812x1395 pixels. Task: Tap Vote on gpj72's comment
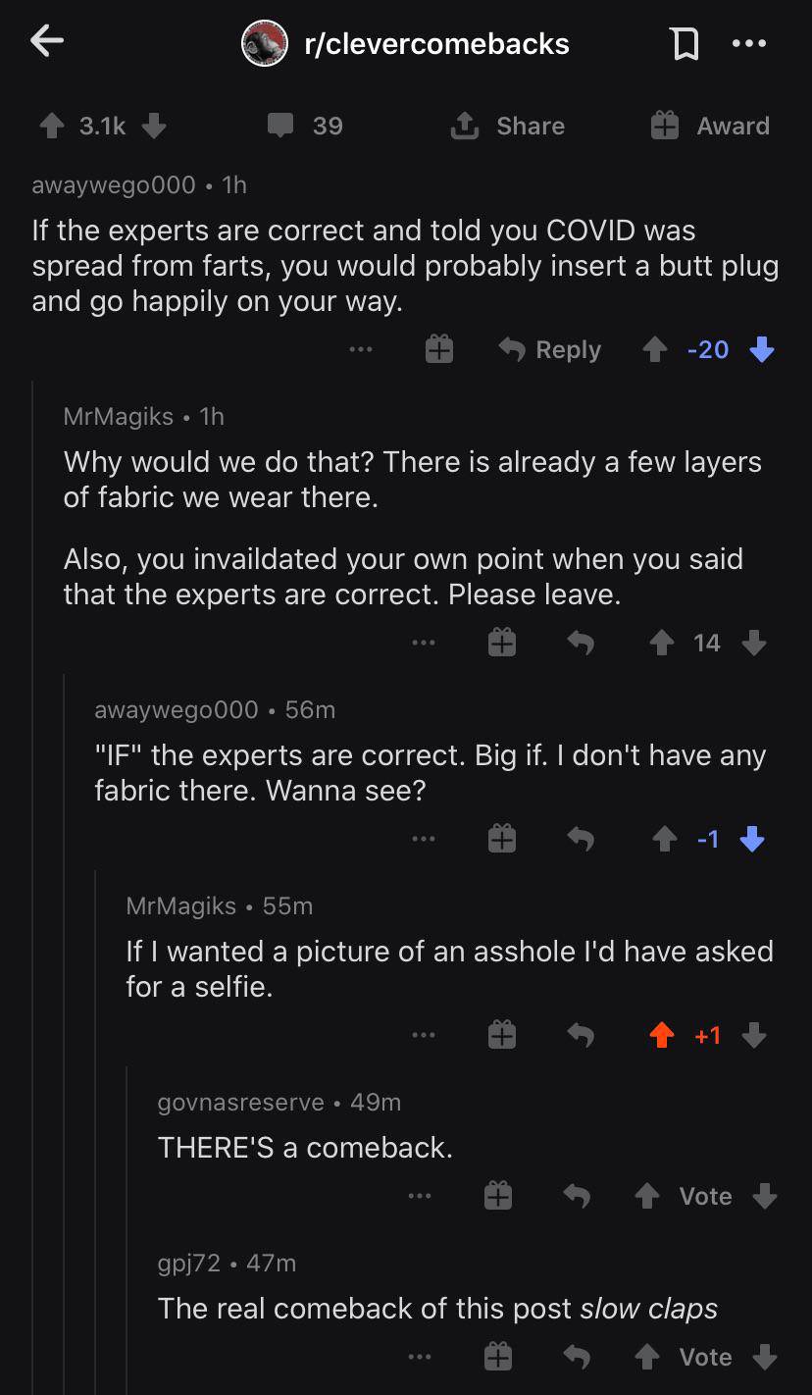[x=704, y=1356]
